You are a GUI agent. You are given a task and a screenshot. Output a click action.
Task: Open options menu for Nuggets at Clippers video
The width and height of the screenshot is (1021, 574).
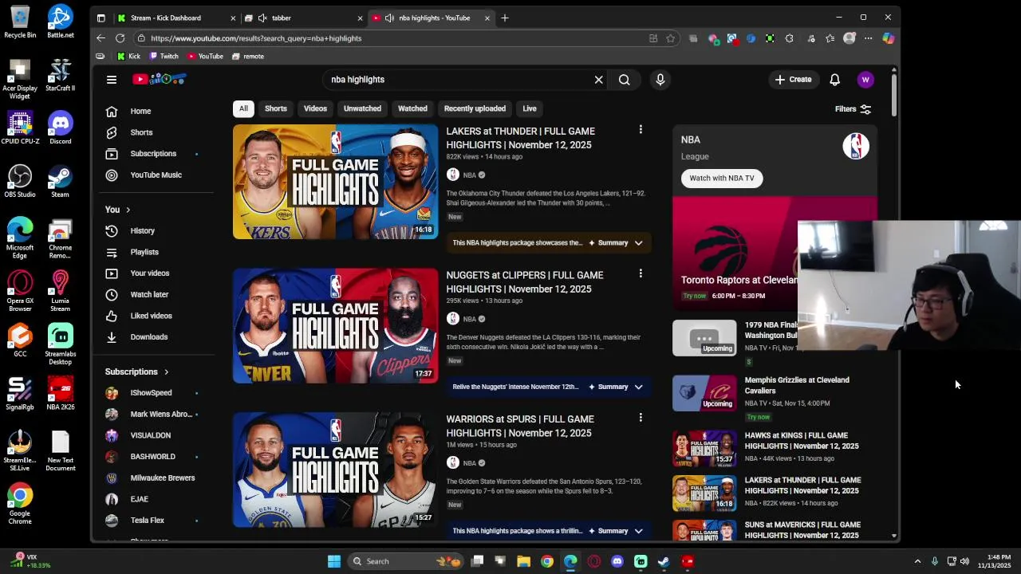click(x=641, y=273)
